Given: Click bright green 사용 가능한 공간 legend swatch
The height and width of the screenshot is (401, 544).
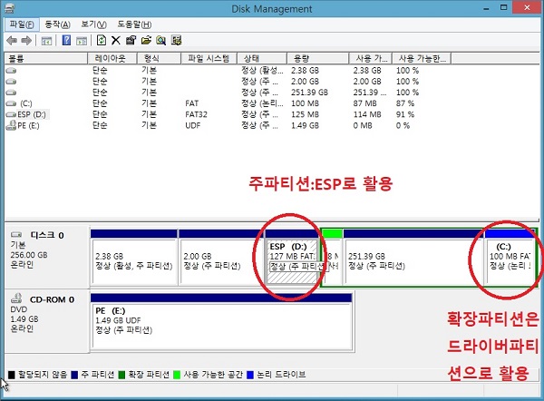Looking at the screenshot, I should 177,375.
